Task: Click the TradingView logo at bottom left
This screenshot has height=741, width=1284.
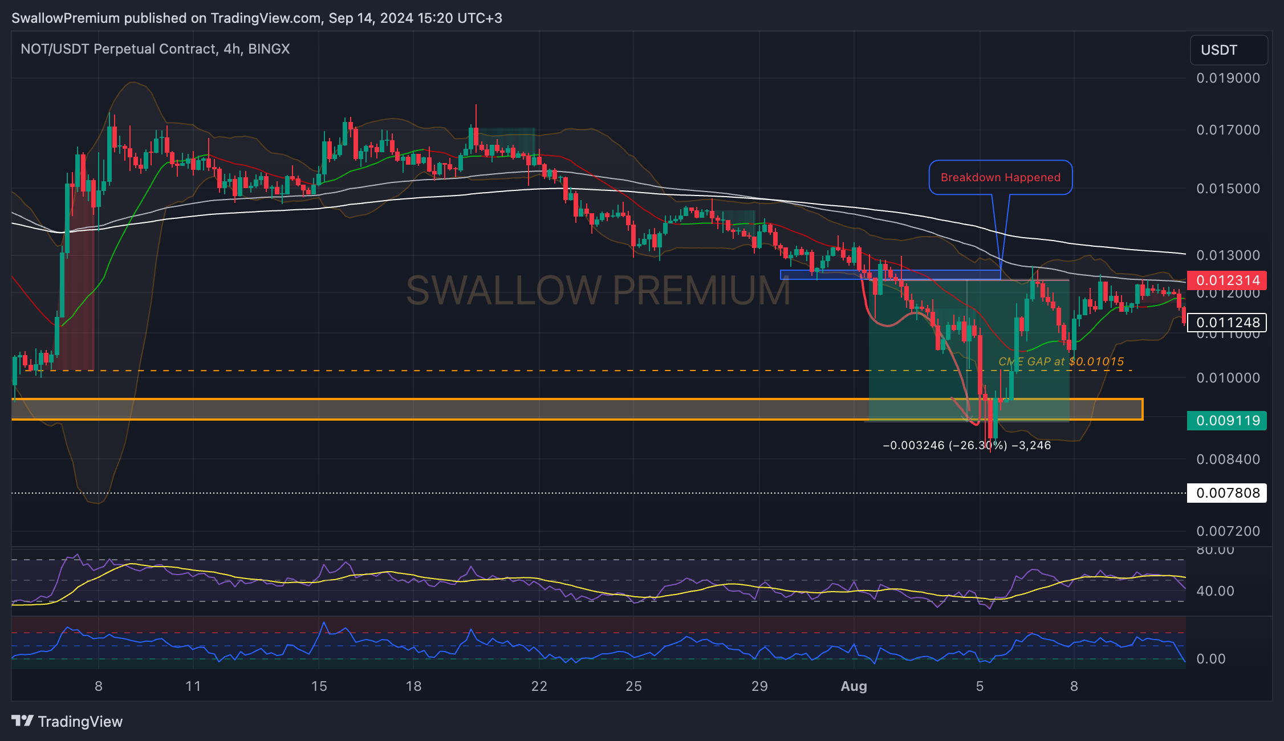Action: pos(67,722)
